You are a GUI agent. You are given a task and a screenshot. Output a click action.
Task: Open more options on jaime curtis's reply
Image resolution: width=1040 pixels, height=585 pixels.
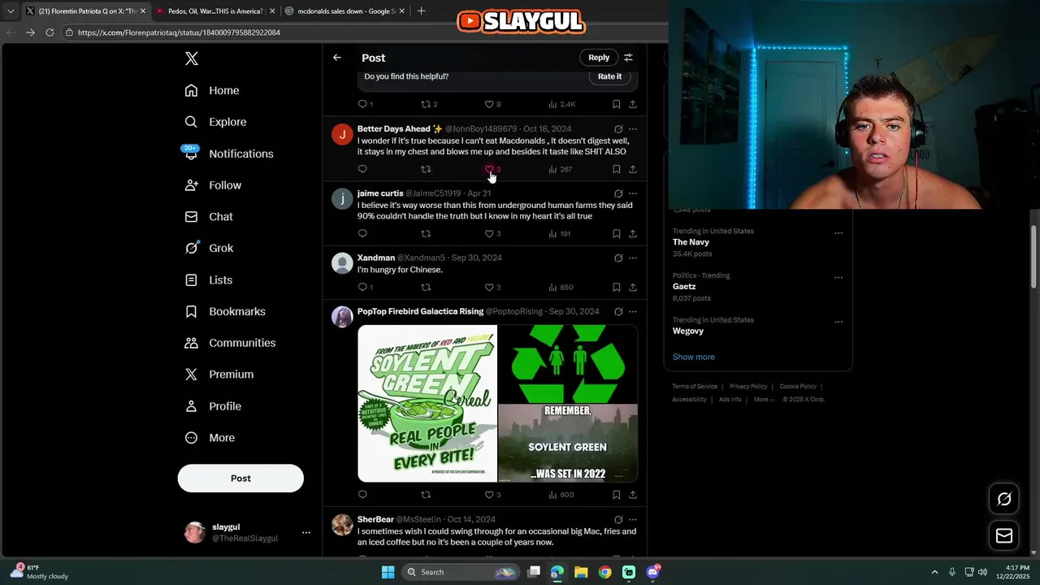pos(633,193)
